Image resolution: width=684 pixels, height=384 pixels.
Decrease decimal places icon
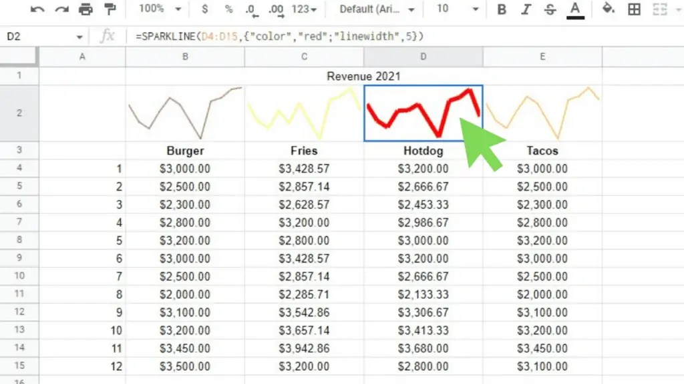pyautogui.click(x=250, y=9)
